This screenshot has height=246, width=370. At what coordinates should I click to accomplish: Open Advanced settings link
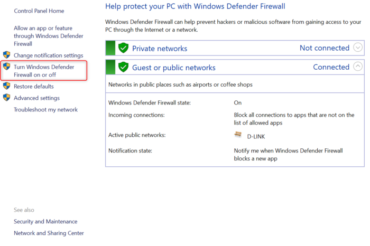pyautogui.click(x=36, y=98)
